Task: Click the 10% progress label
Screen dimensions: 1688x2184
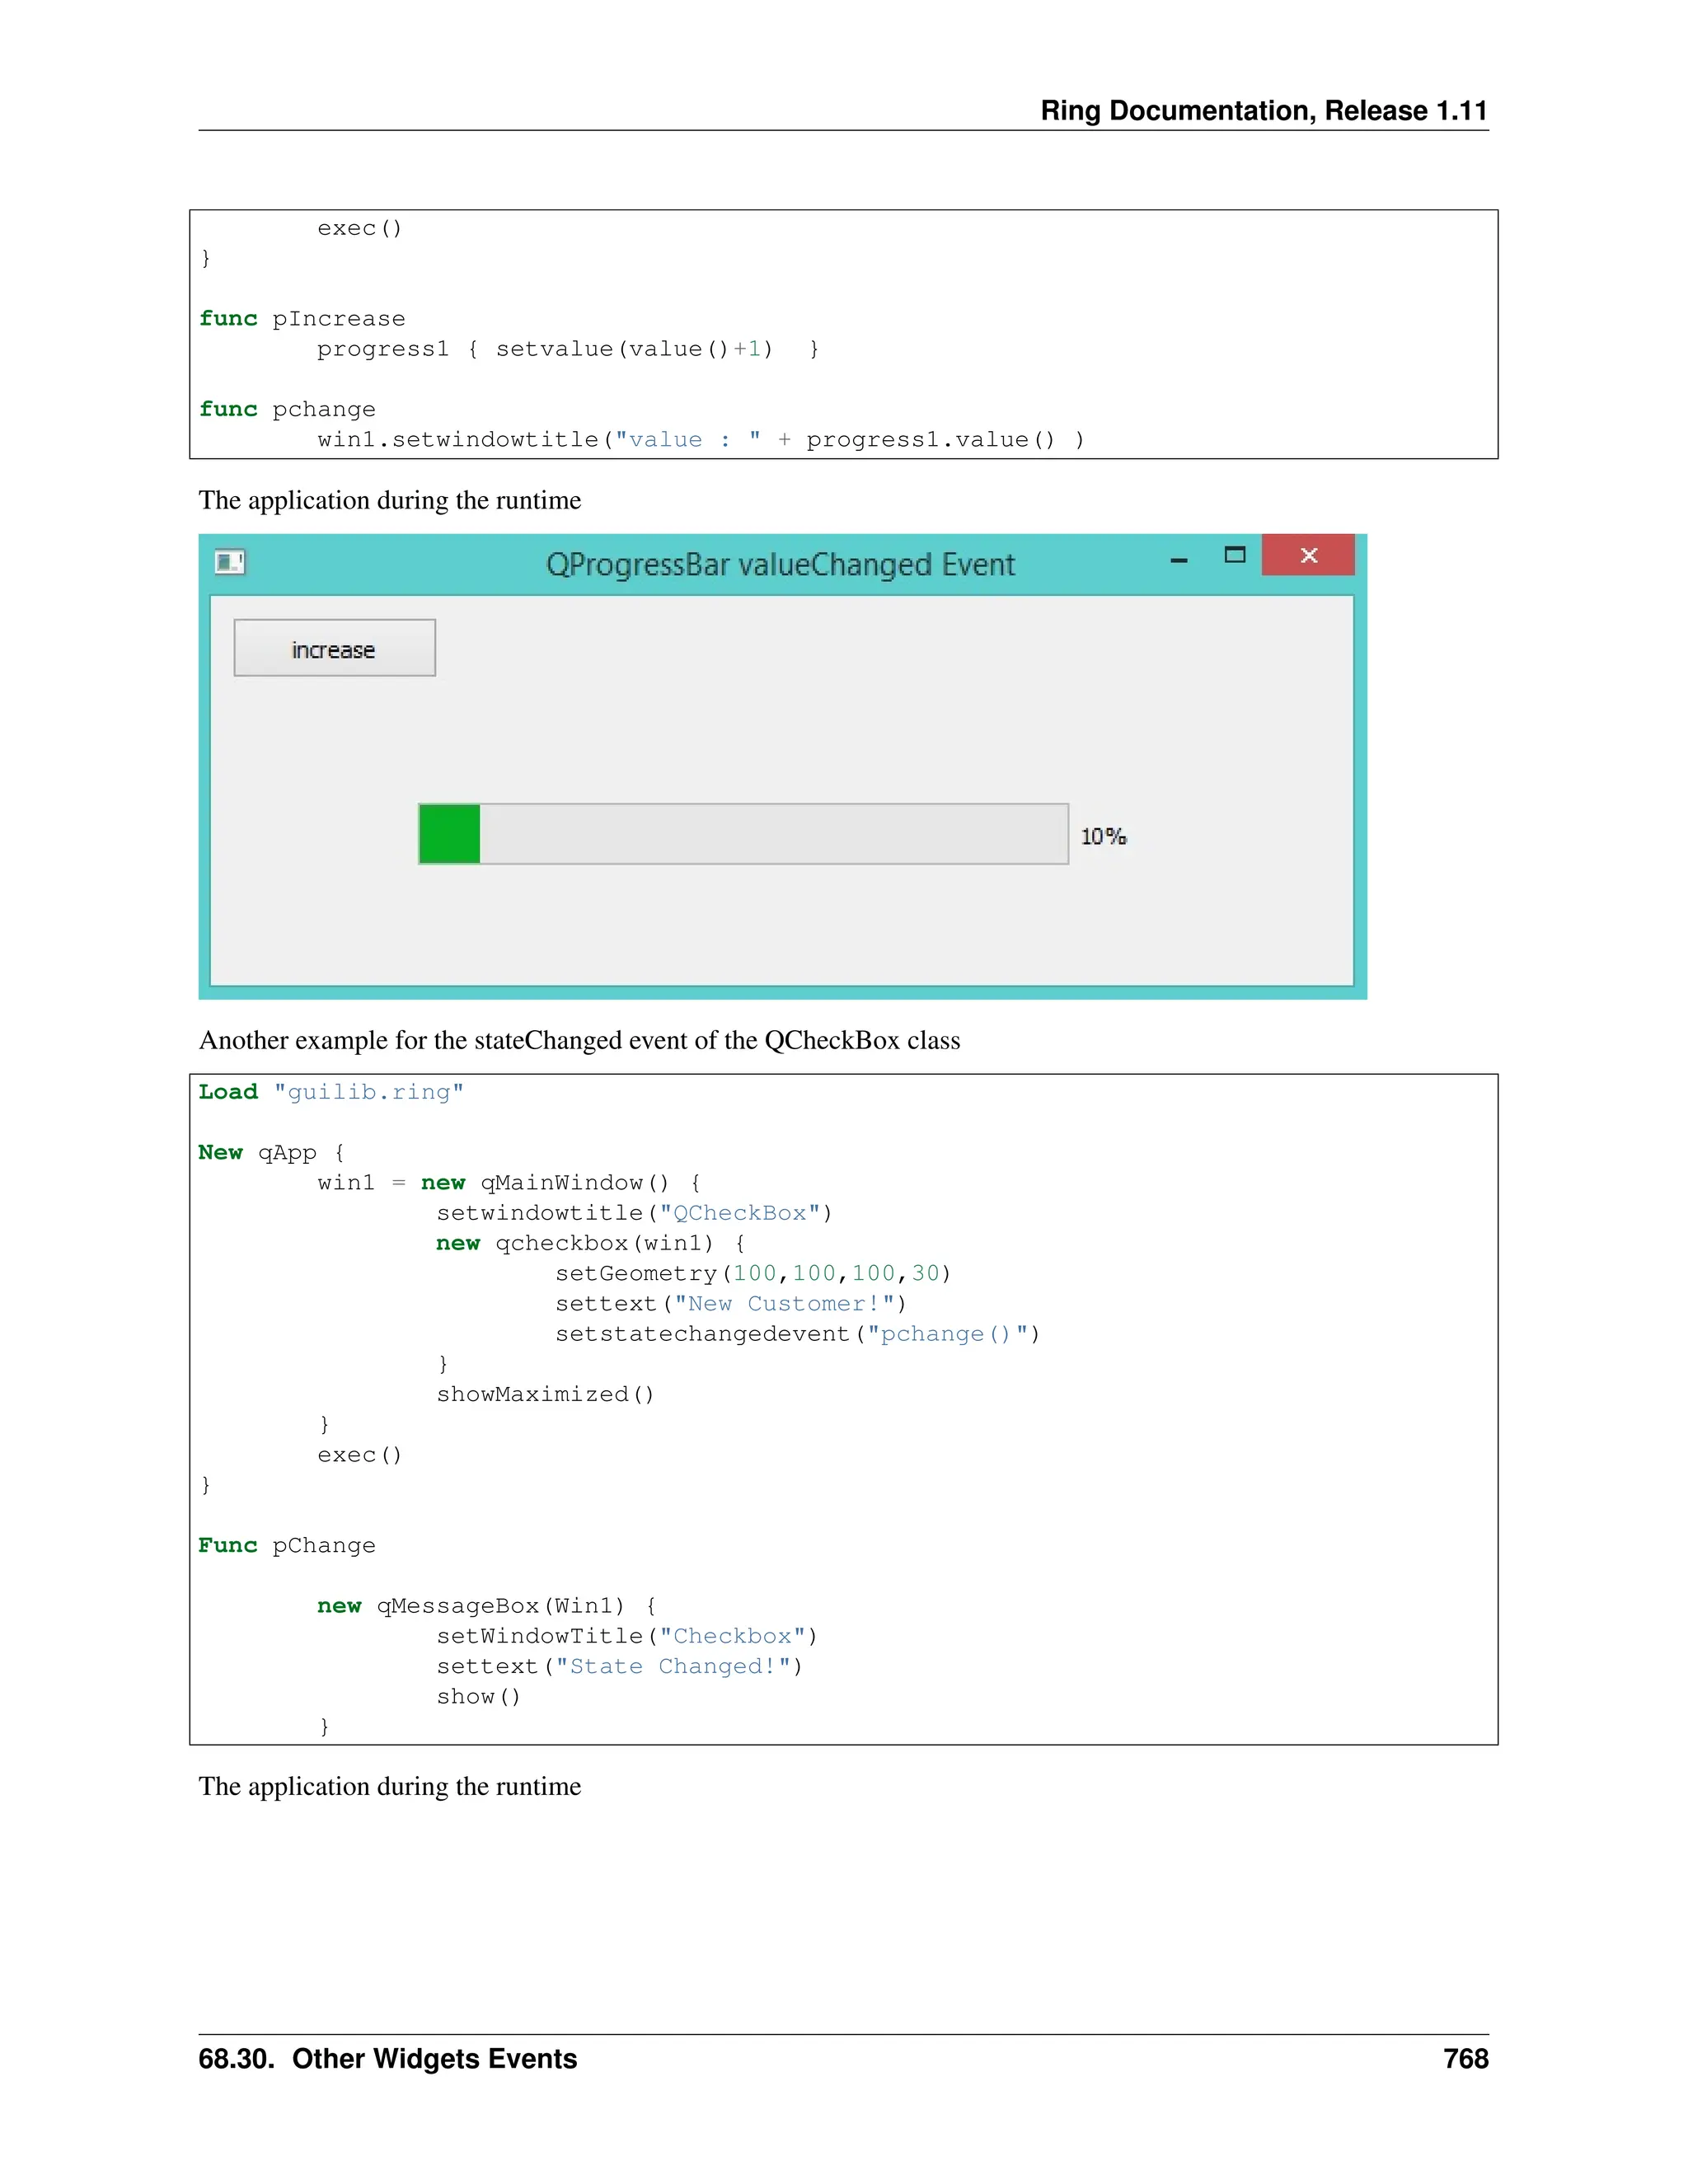Action: click(1103, 836)
